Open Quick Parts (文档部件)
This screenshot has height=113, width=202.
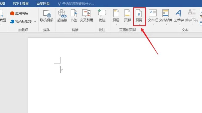click(x=166, y=17)
